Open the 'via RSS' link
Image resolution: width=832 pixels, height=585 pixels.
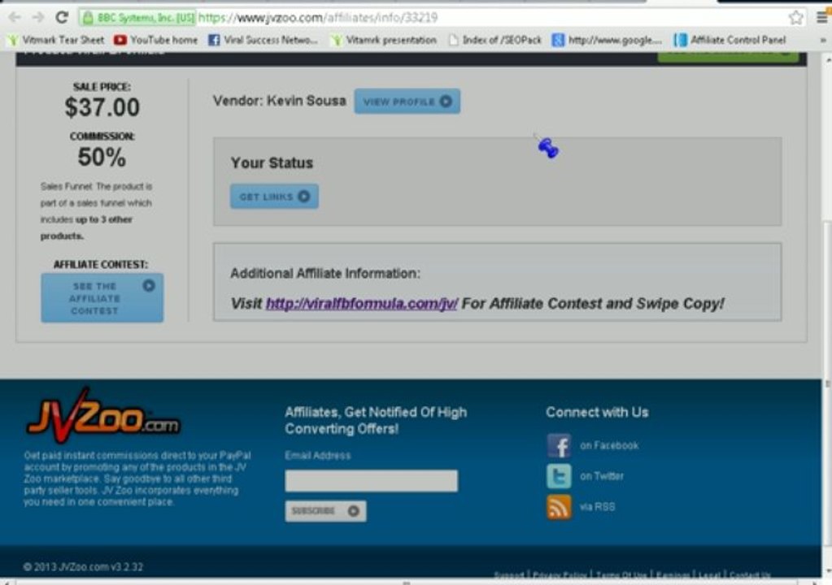point(598,506)
